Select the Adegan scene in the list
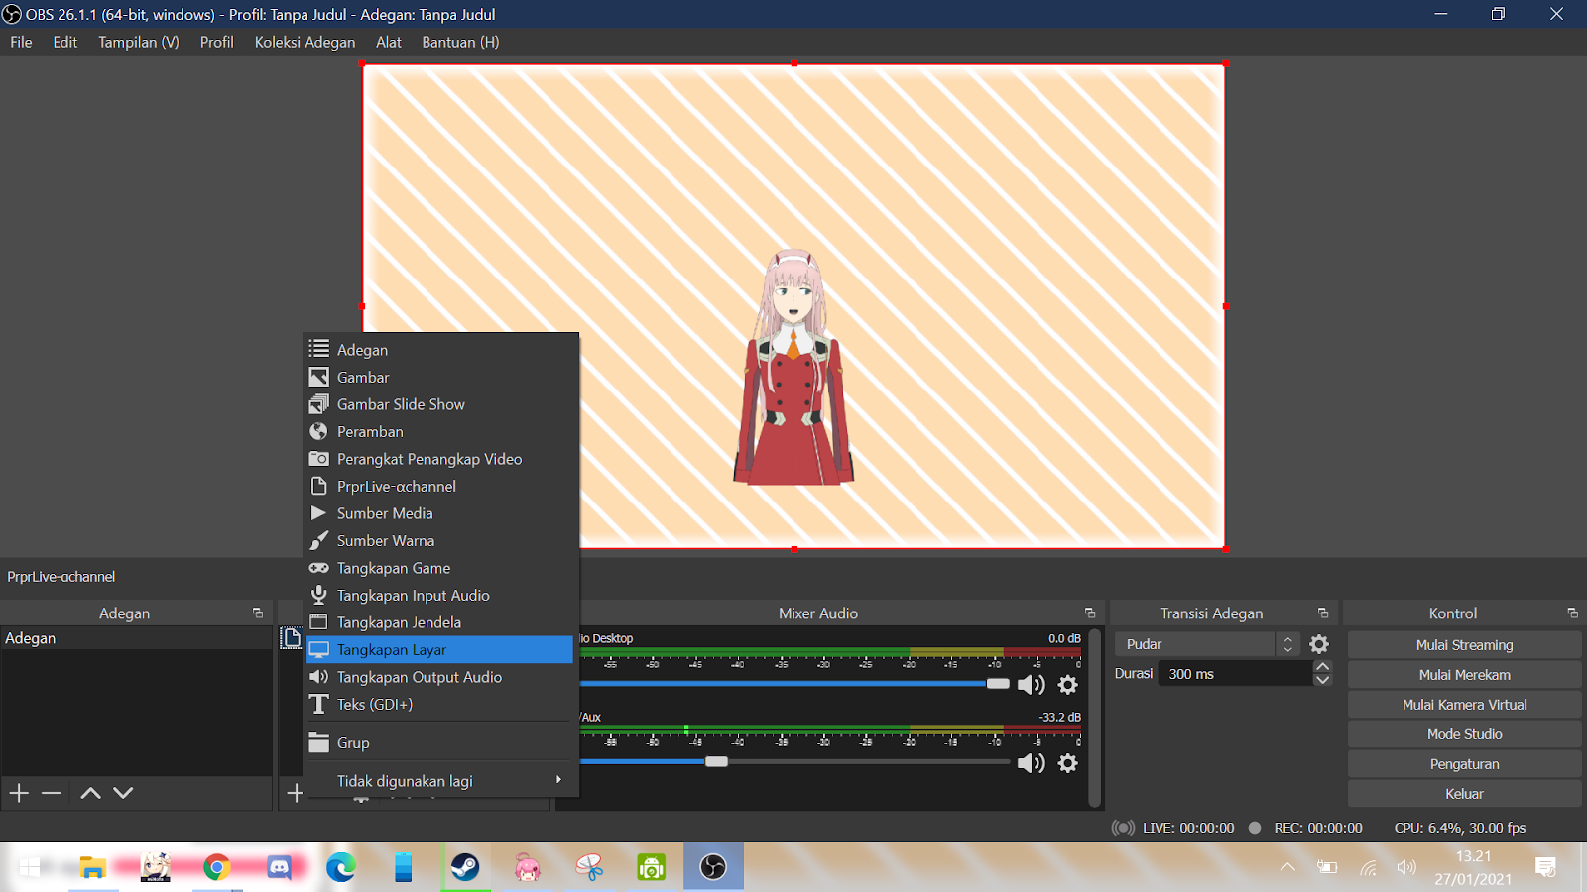Screen dimensions: 1587x892 (137, 639)
